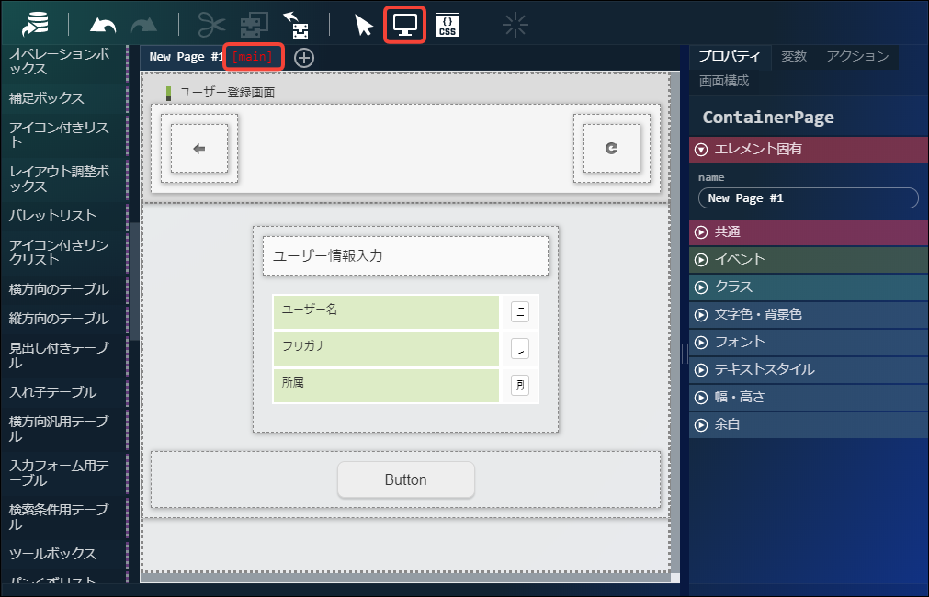This screenshot has height=597, width=929.
Task: Select オペレーションボックス in the palette
Action: 63,61
